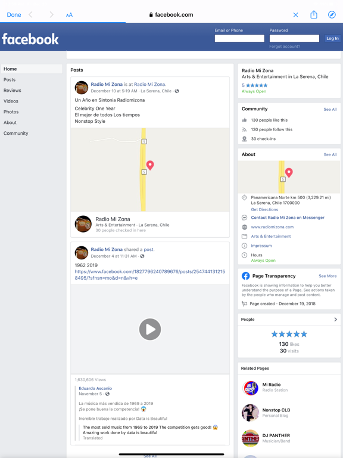Contact Radio Mi Zona on Messenger
The height and width of the screenshot is (458, 343).
coord(288,218)
